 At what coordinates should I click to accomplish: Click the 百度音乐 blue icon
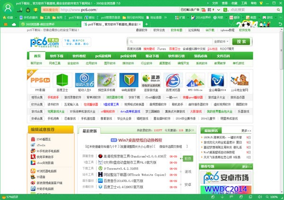(x=100, y=181)
